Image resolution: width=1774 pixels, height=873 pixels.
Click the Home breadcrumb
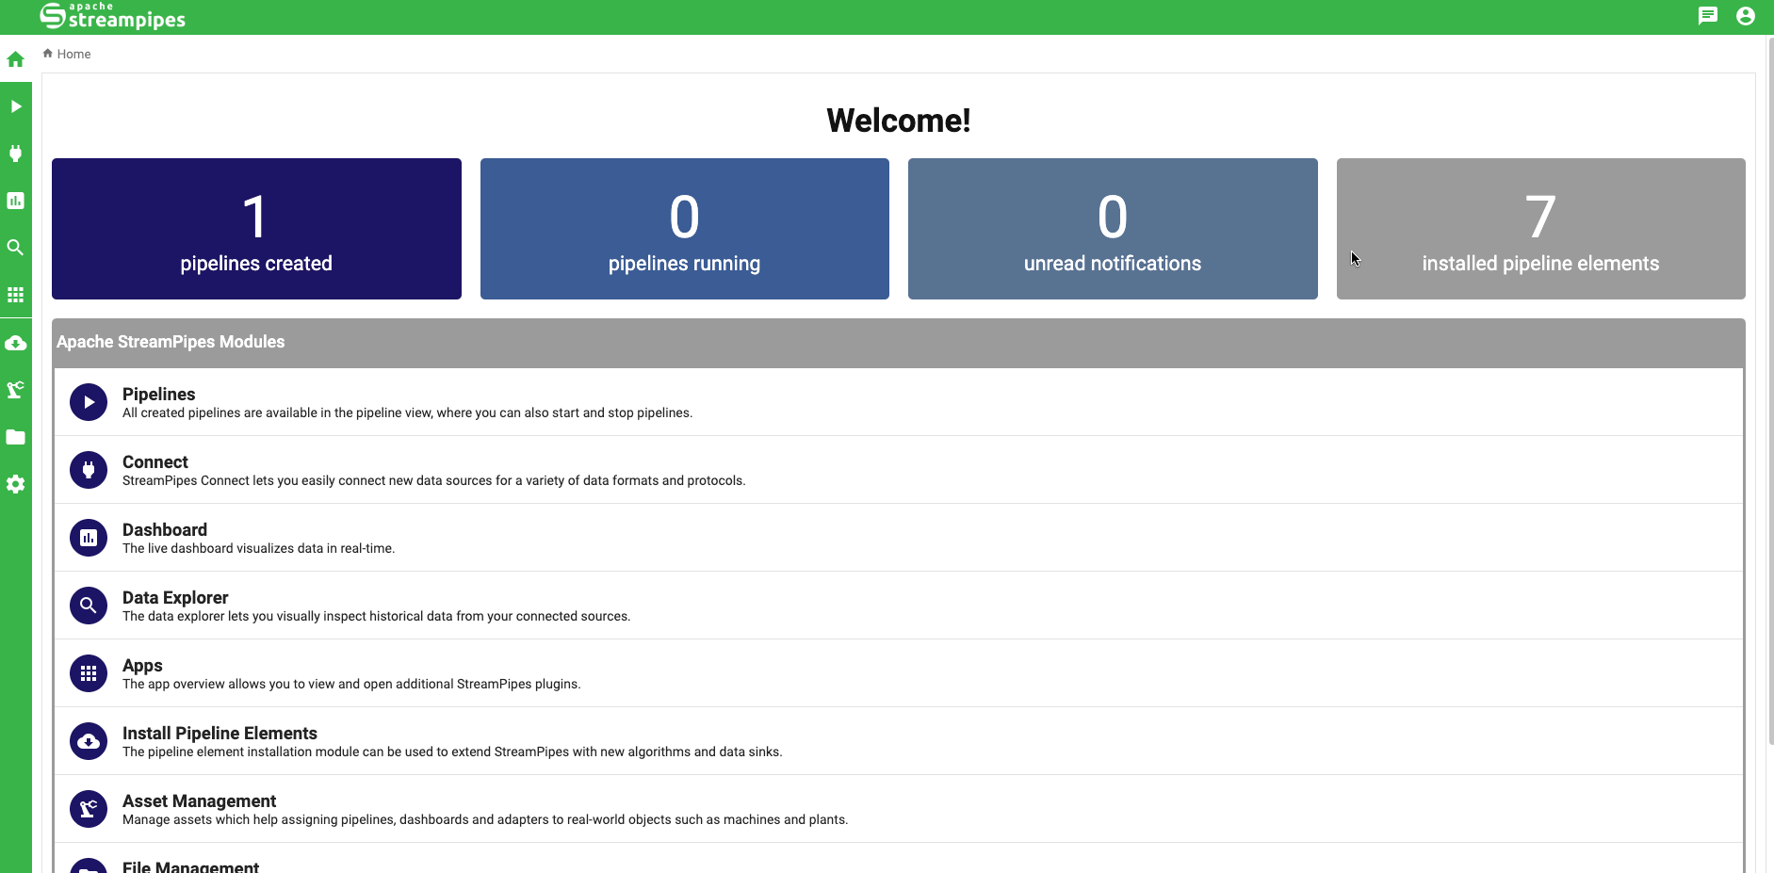click(73, 54)
